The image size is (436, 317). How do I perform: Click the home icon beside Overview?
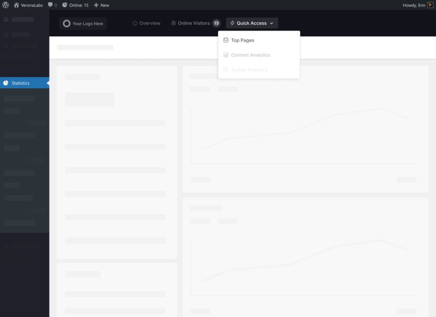point(134,23)
